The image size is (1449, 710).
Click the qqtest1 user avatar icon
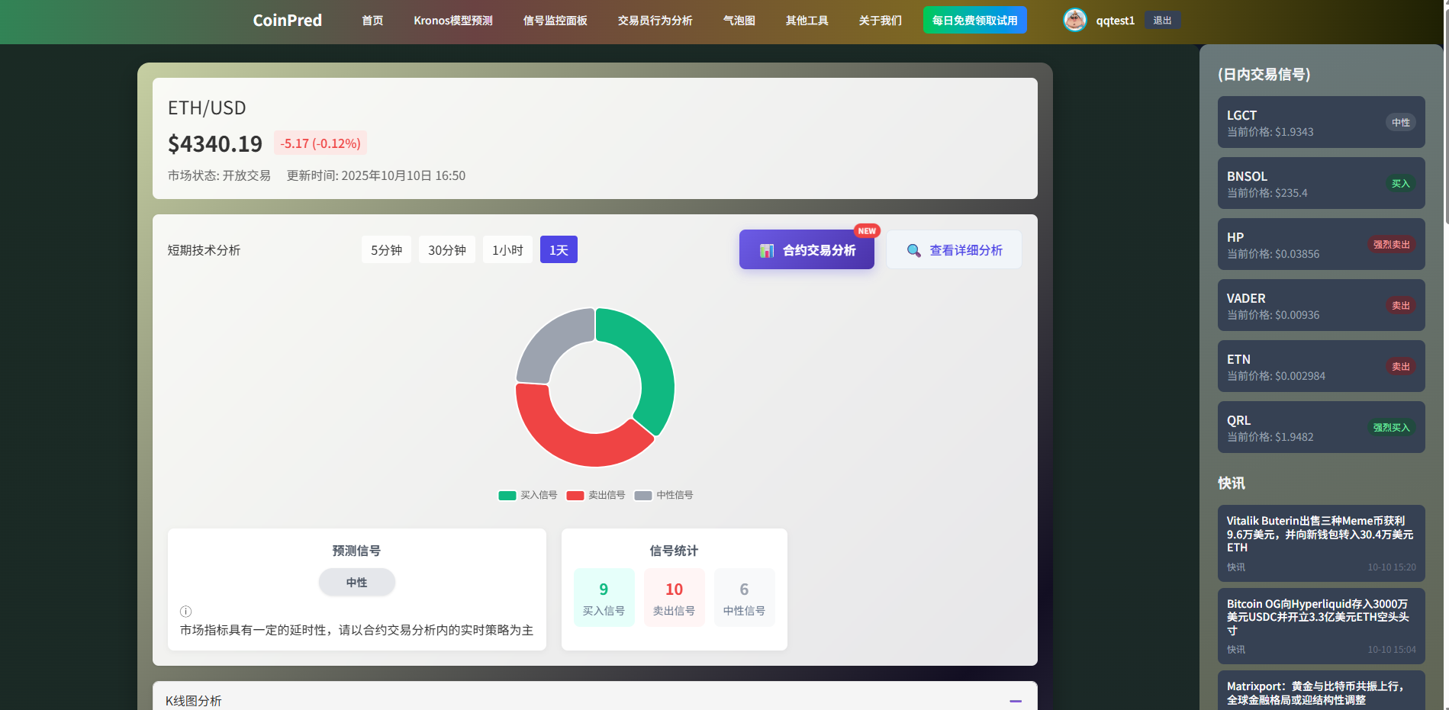pos(1074,21)
